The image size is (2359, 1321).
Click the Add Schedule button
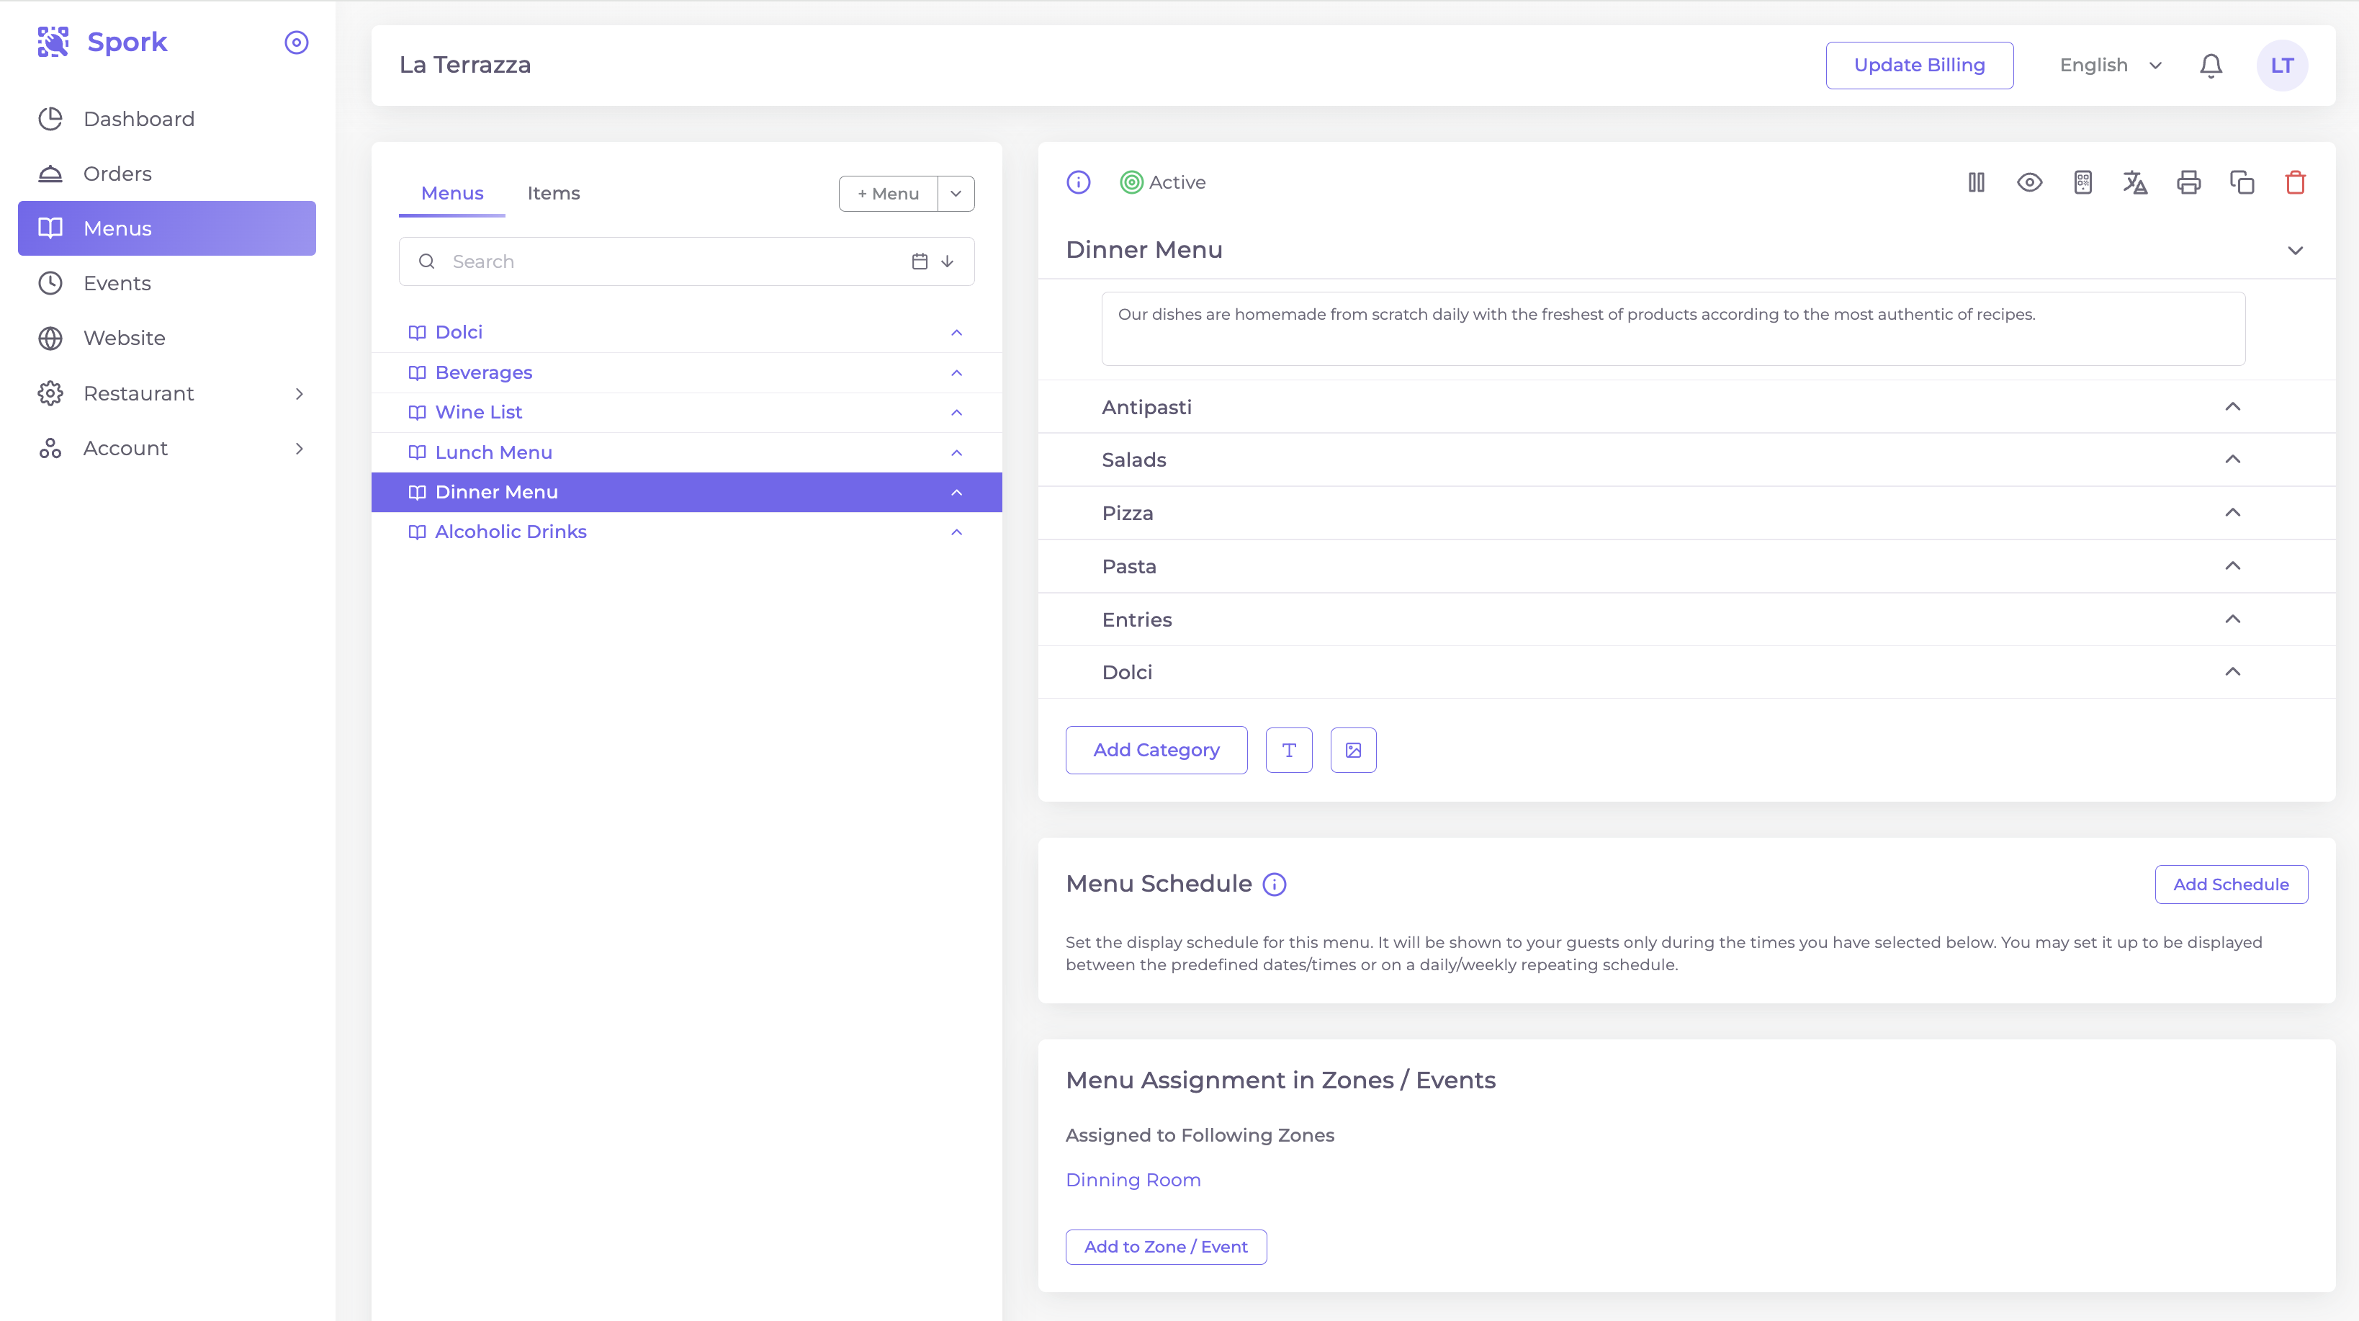pyautogui.click(x=2230, y=884)
